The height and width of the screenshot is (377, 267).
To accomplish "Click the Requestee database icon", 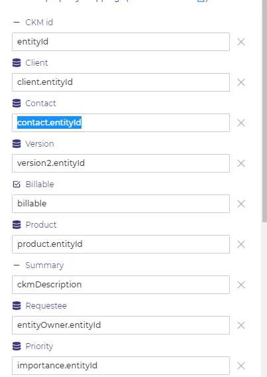I will click(17, 306).
